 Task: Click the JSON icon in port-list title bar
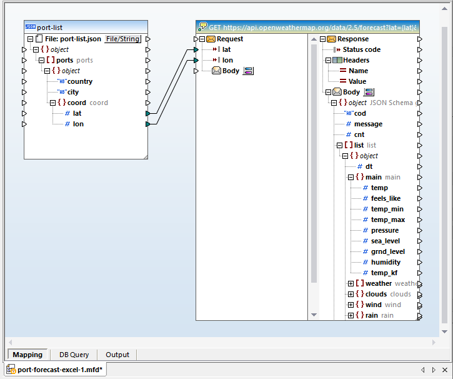coord(31,28)
